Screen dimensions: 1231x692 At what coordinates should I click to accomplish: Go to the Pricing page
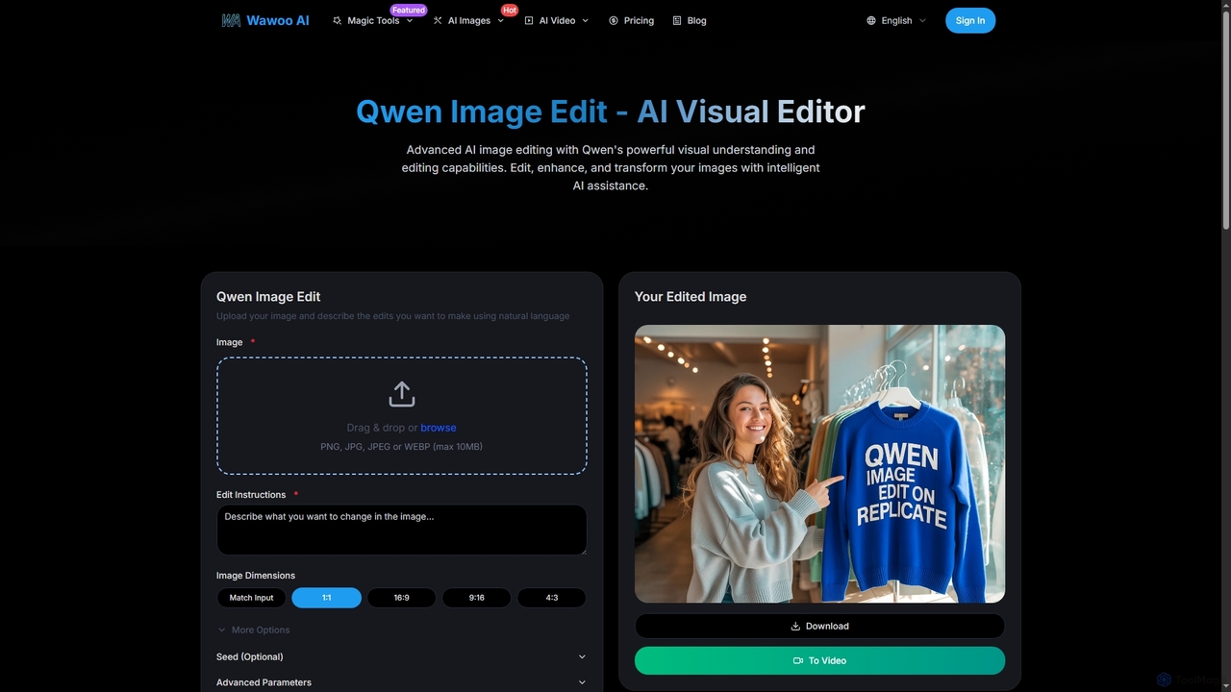click(x=632, y=20)
